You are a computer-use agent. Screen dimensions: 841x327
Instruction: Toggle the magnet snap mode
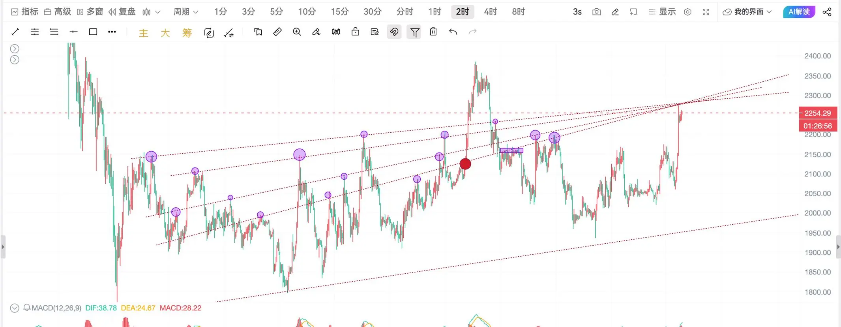point(394,32)
